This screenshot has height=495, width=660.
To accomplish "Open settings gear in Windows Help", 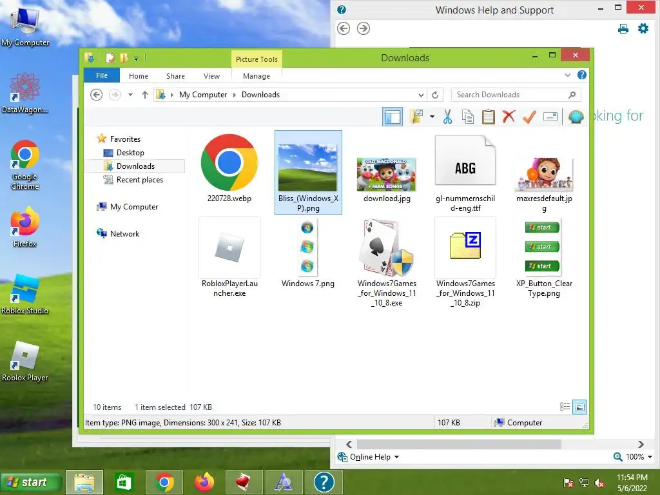I will pyautogui.click(x=643, y=28).
